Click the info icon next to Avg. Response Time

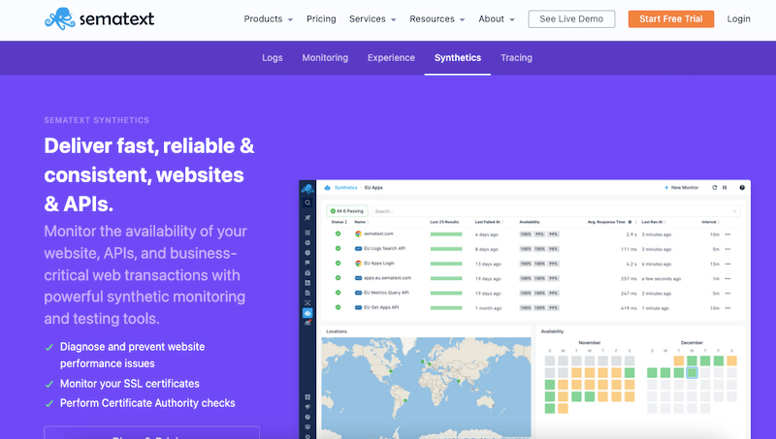[x=630, y=222]
